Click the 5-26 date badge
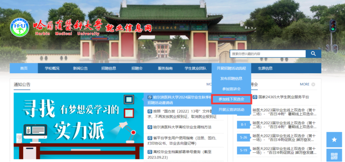Screen dimensions: 345x162 [x=243, y=137]
